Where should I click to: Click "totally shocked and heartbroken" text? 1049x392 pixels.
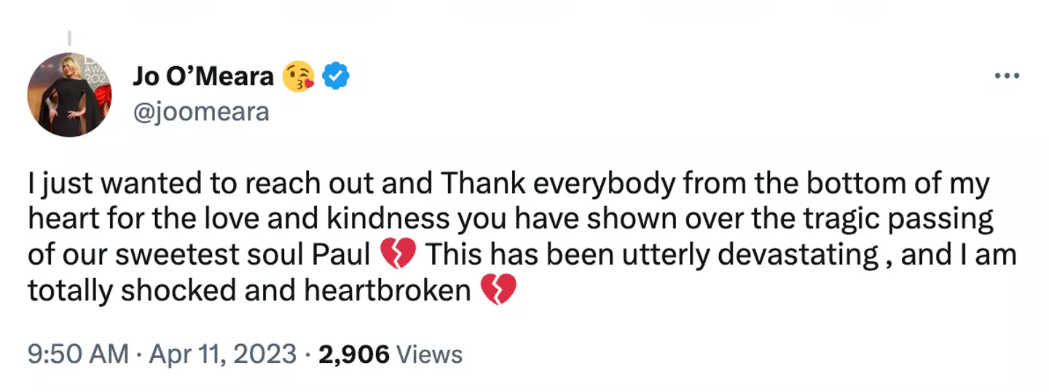pyautogui.click(x=249, y=291)
